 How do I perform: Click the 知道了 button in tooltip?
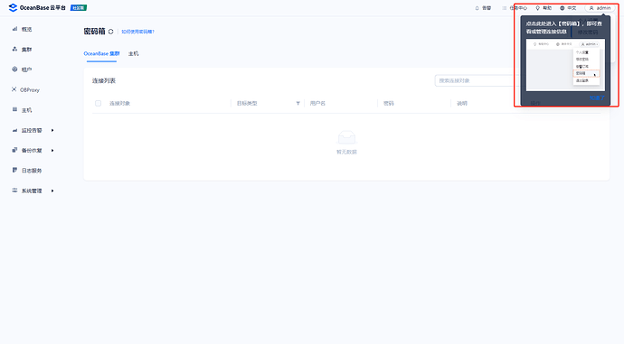(597, 98)
